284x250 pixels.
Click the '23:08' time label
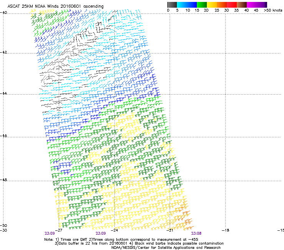196,233
